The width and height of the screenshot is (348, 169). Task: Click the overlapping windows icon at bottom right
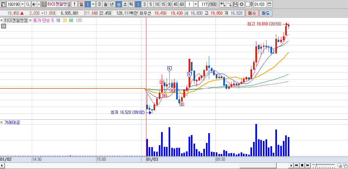pos(345,165)
